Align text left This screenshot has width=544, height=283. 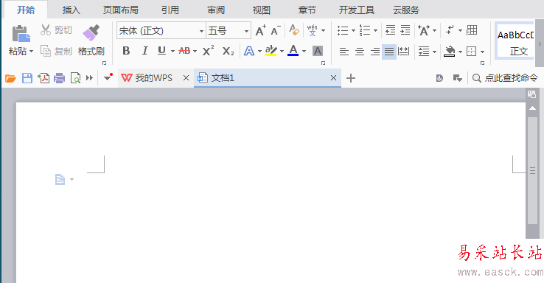[x=344, y=52]
